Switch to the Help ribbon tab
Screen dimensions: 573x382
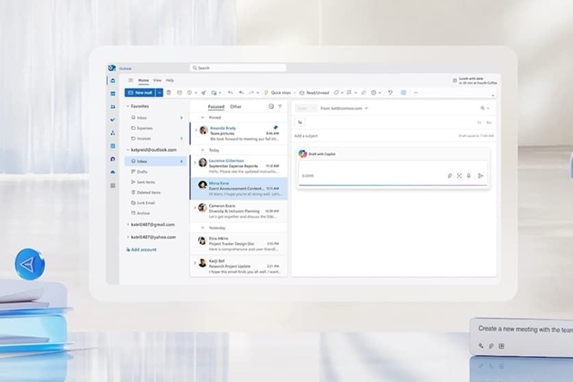[170, 80]
